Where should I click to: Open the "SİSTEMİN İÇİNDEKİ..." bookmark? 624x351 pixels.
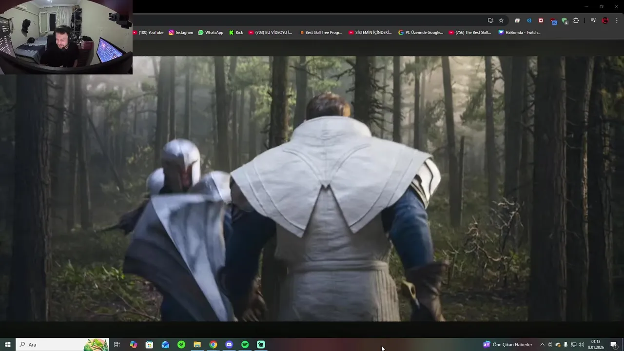tap(370, 33)
